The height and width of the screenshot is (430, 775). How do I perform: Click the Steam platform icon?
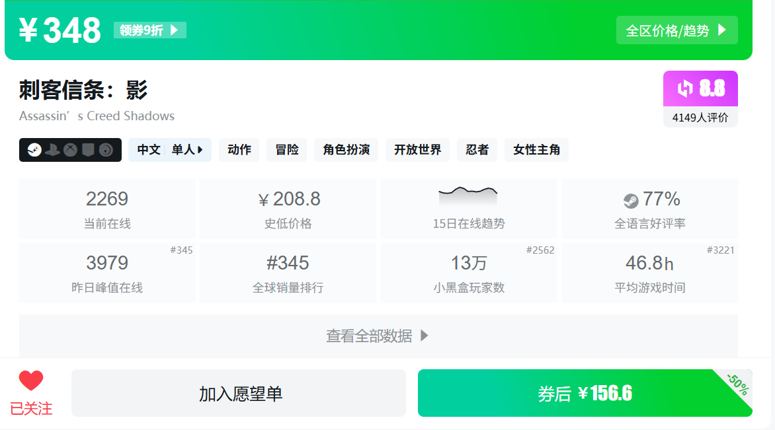point(34,149)
